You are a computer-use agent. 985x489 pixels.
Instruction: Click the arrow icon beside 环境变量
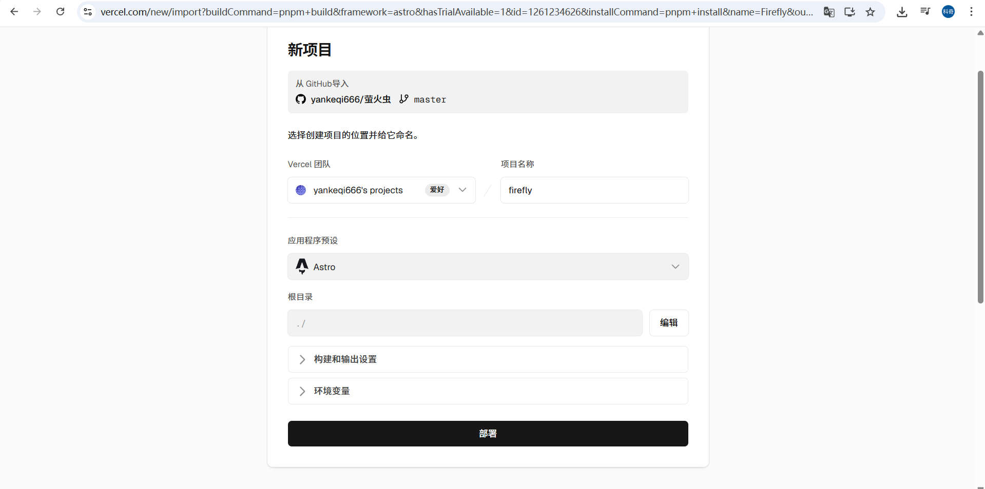pyautogui.click(x=302, y=391)
